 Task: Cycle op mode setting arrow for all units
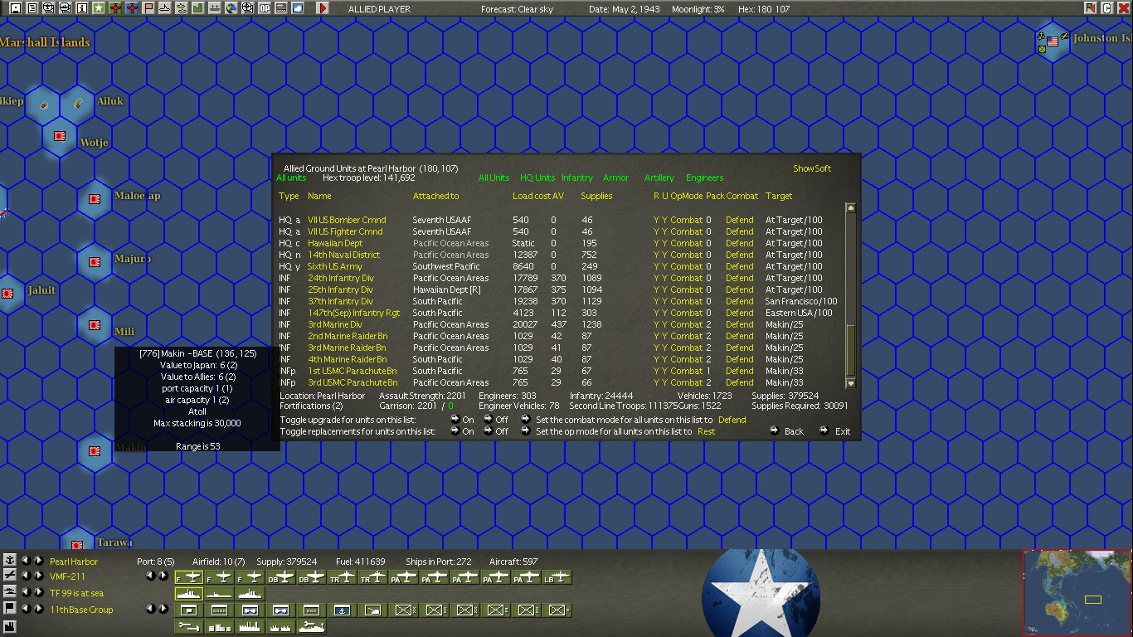pos(526,431)
